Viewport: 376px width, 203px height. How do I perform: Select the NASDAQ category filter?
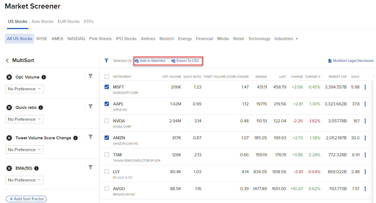[x=76, y=38]
